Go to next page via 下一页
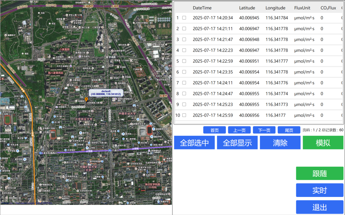The width and height of the screenshot is (345, 215). coord(264,130)
